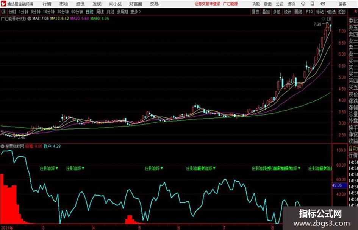Open F10 company info
This screenshot has width=358, height=230.
click(309, 12)
